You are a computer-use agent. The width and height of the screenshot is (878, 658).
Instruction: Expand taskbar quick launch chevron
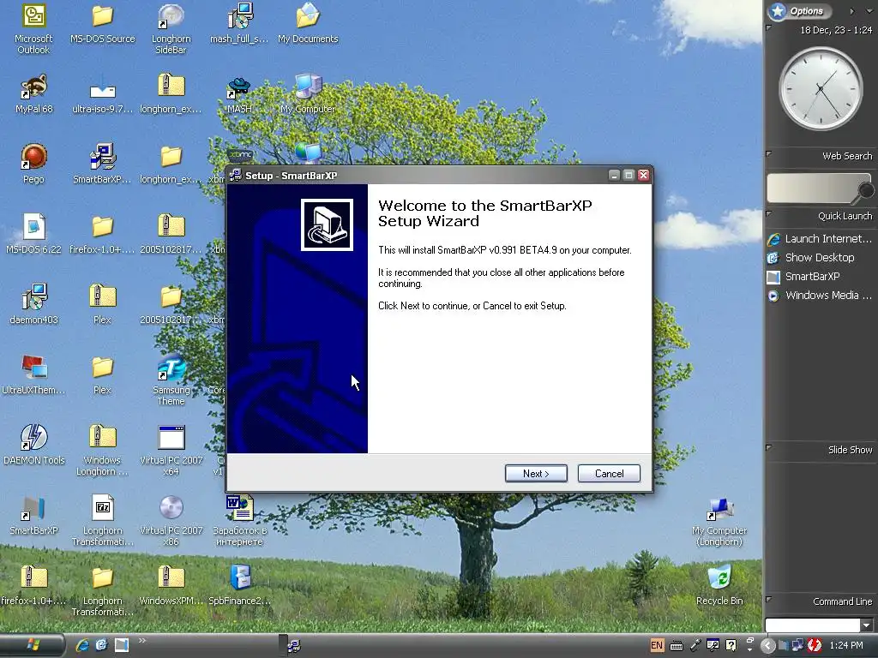point(141,641)
